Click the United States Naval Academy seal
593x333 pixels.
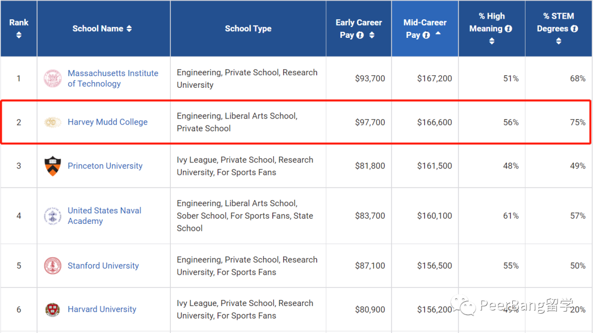point(53,216)
